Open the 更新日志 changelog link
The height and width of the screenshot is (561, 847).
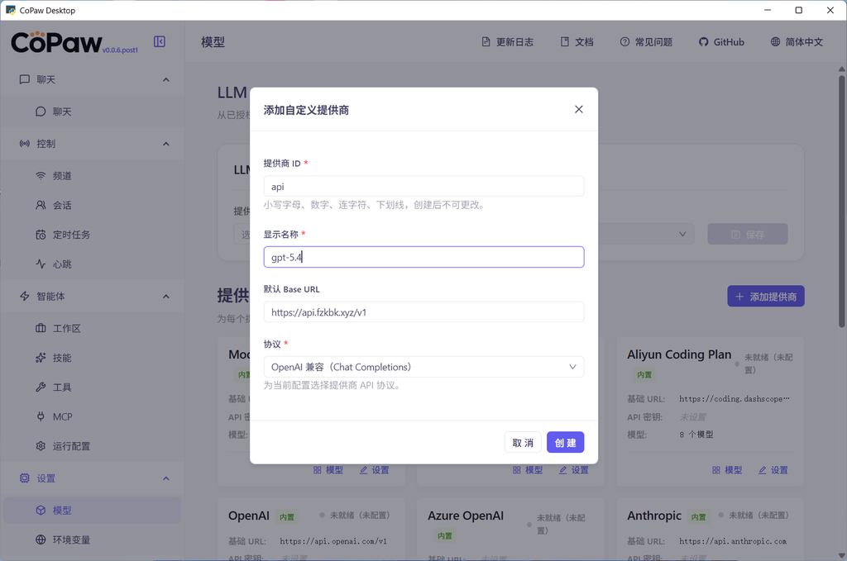[x=507, y=42]
